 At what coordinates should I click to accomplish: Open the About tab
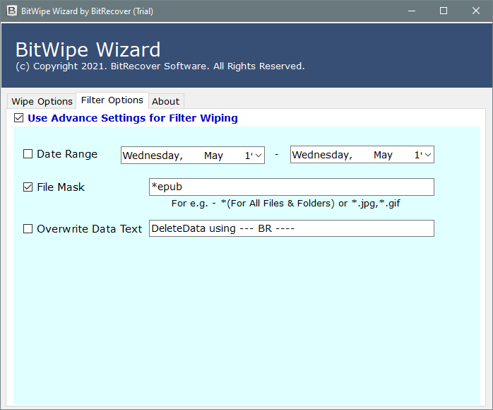166,101
